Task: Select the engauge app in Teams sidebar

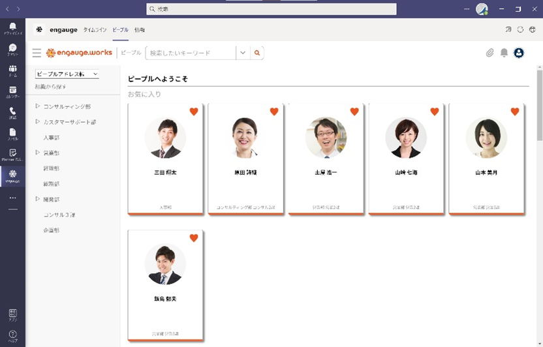Action: [12, 176]
